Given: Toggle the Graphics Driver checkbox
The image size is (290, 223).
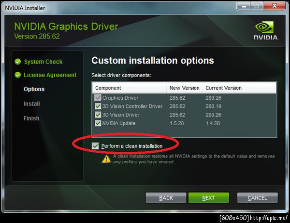Looking at the screenshot, I should point(98,98).
